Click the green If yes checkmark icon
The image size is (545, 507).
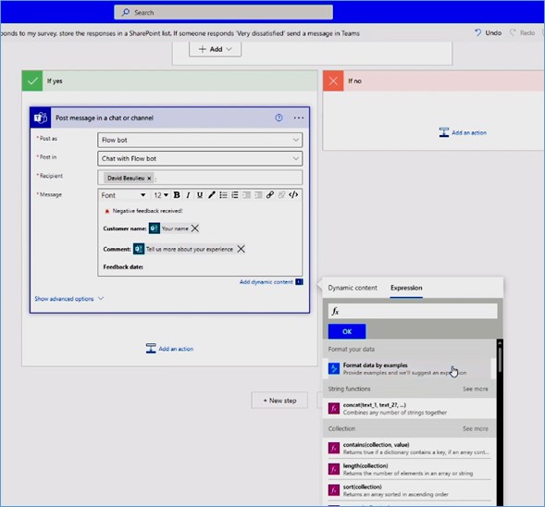pos(32,81)
